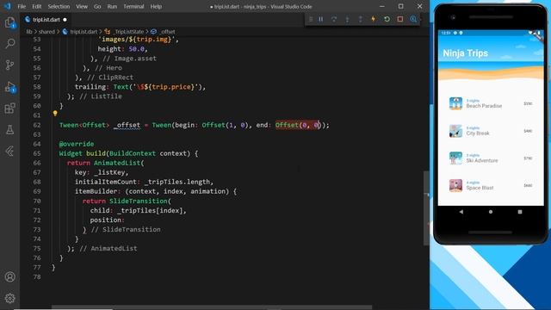This screenshot has width=551, height=310.
Task: Click the Ninja Trips title in emulator
Action: (465, 53)
